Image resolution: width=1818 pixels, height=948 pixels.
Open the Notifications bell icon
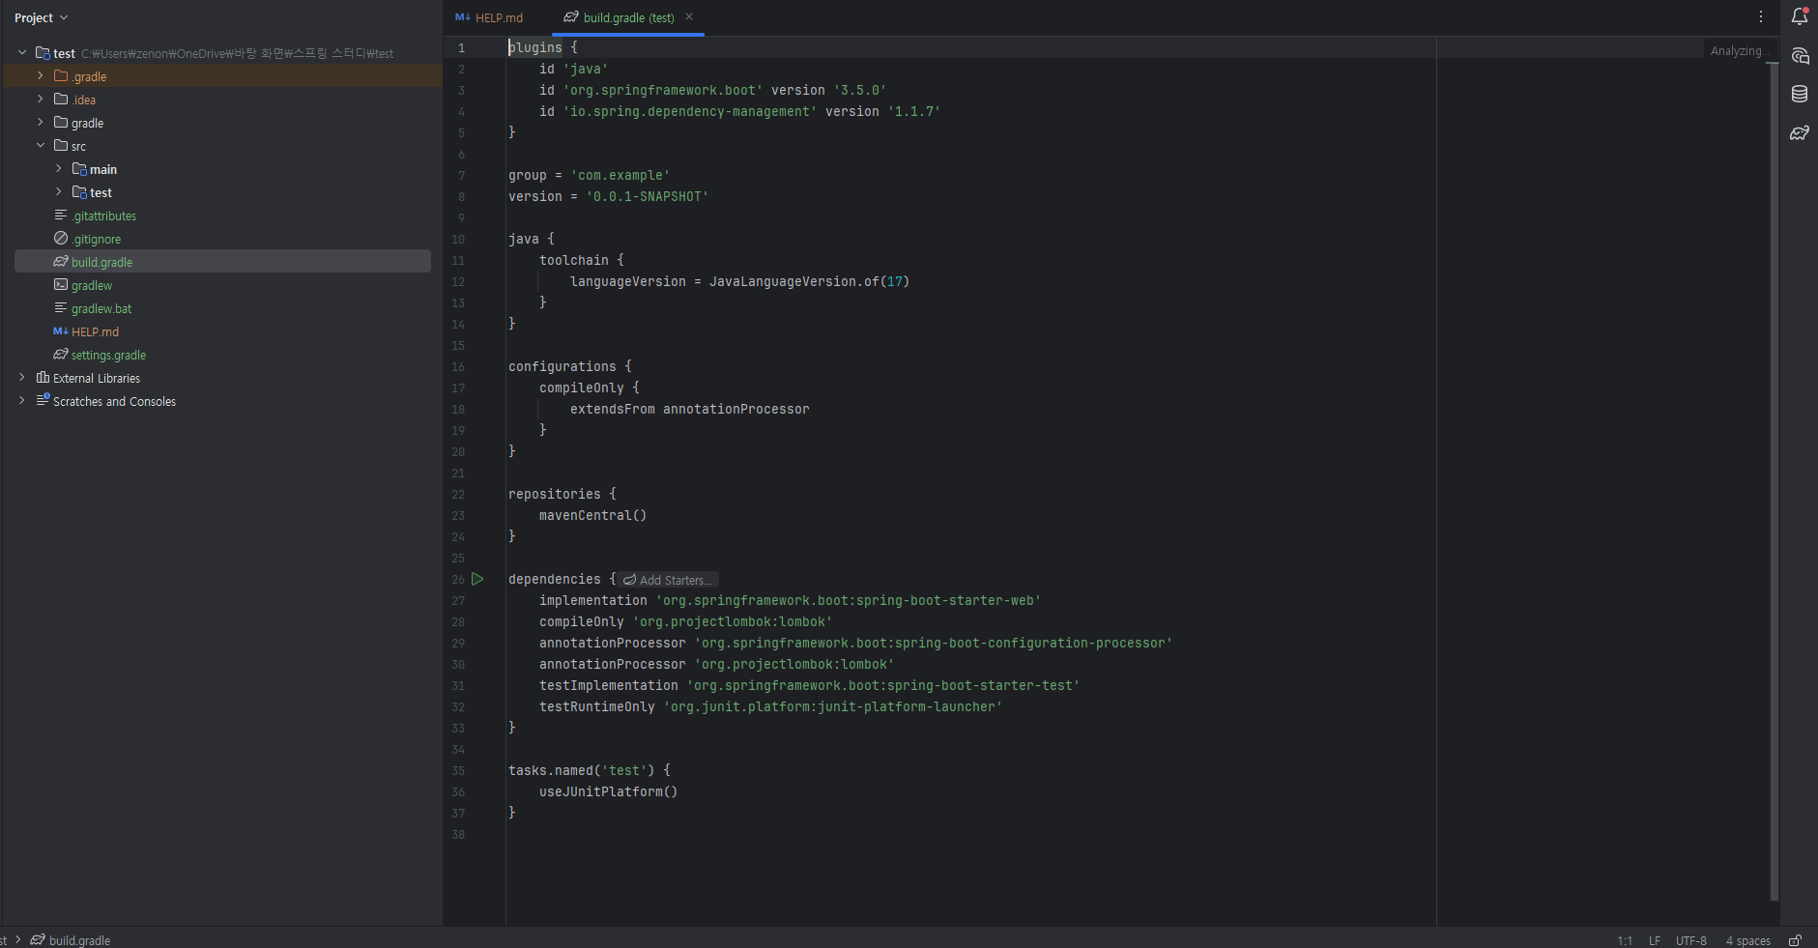1800,16
